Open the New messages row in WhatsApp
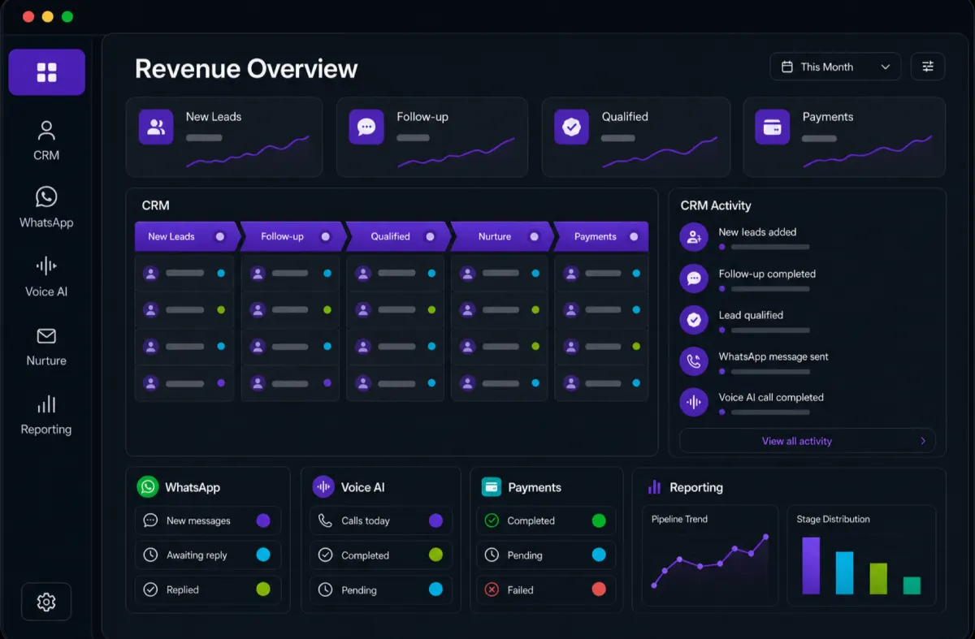The height and width of the screenshot is (639, 975). [208, 520]
